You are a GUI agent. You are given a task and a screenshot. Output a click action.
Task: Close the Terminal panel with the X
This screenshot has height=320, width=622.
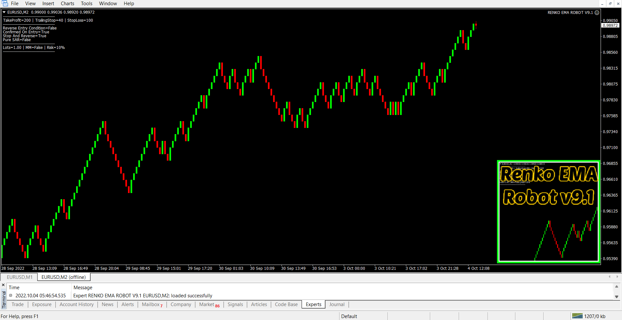point(4,285)
